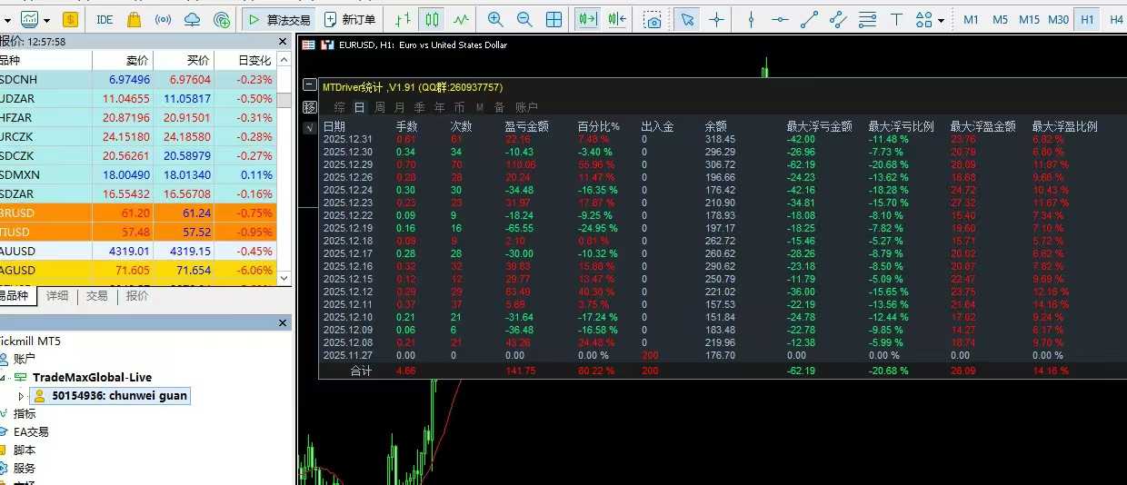Select the Fibonacci retracement tool

(x=867, y=19)
